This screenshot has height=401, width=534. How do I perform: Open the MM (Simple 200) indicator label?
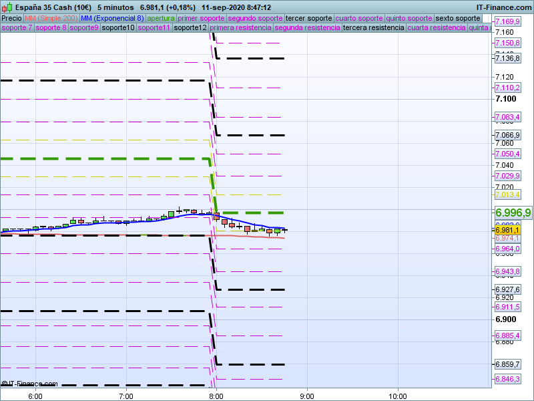pyautogui.click(x=47, y=18)
